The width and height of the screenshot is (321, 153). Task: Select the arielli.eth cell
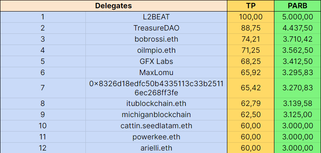click(156, 148)
